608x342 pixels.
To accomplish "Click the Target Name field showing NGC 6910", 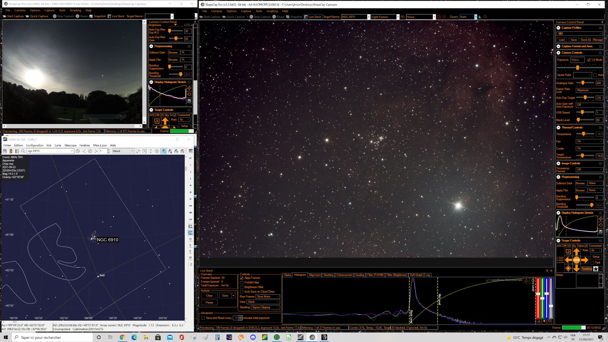I will pyautogui.click(x=356, y=17).
